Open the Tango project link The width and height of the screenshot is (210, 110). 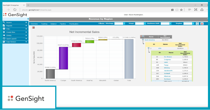[166, 65]
